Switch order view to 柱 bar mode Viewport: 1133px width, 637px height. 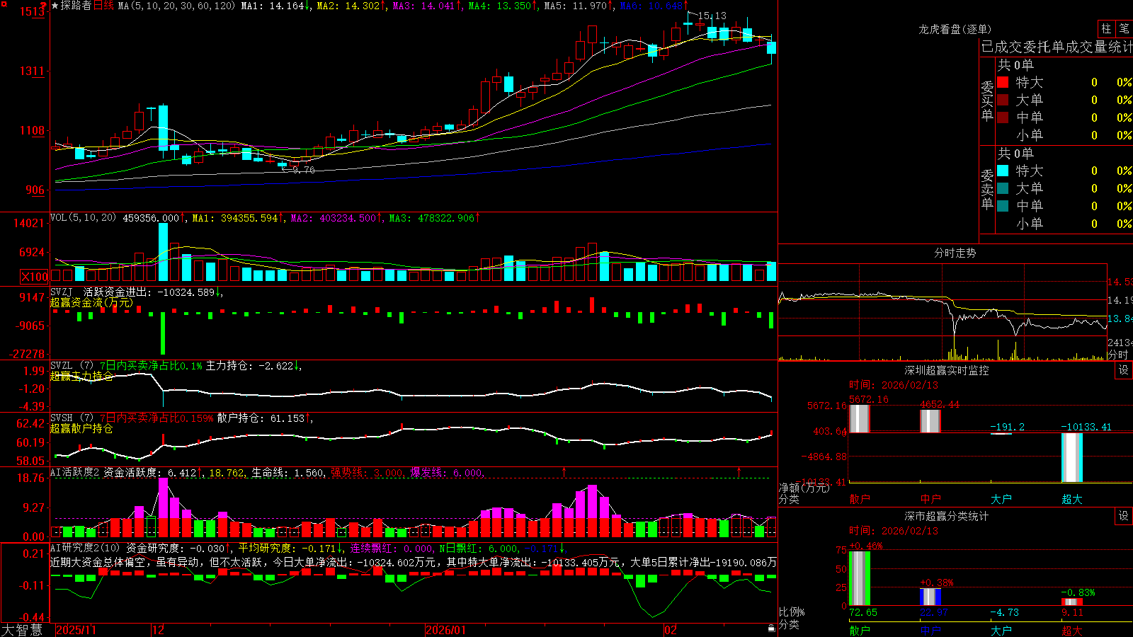pyautogui.click(x=1106, y=29)
